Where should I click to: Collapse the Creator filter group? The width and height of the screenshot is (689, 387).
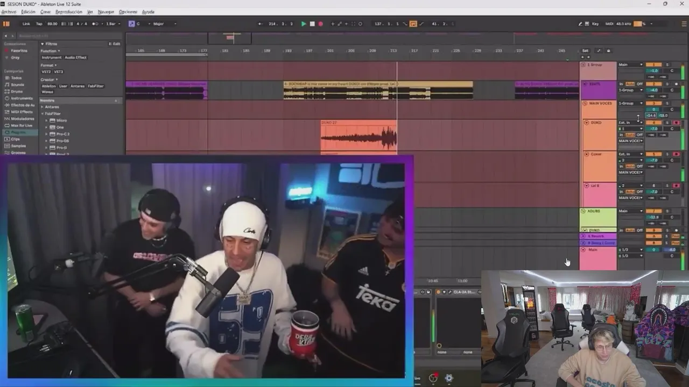click(57, 80)
